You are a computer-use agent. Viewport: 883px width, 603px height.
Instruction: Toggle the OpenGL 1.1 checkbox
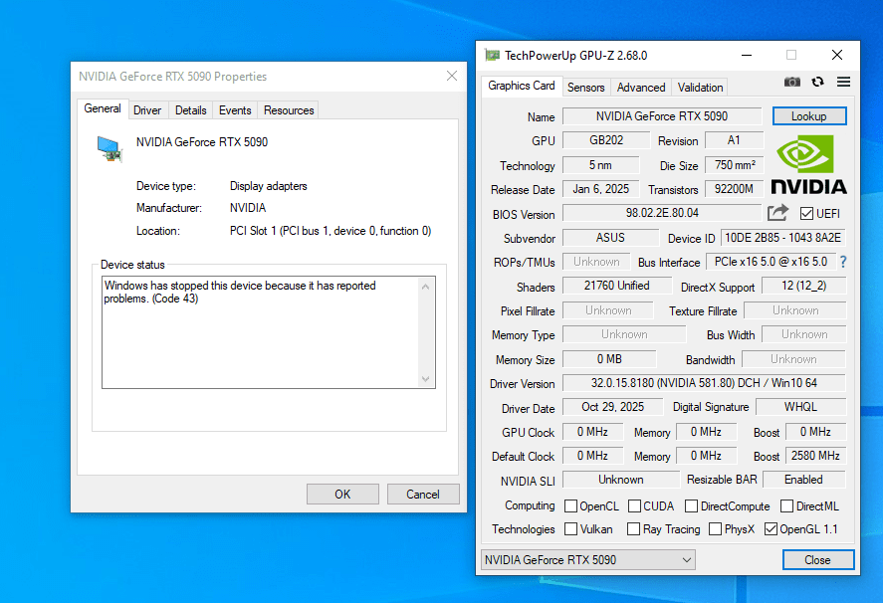pos(771,529)
